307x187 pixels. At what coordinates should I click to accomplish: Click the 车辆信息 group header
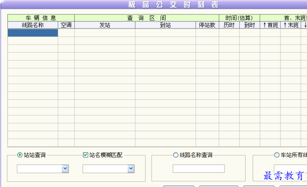[x=41, y=18]
